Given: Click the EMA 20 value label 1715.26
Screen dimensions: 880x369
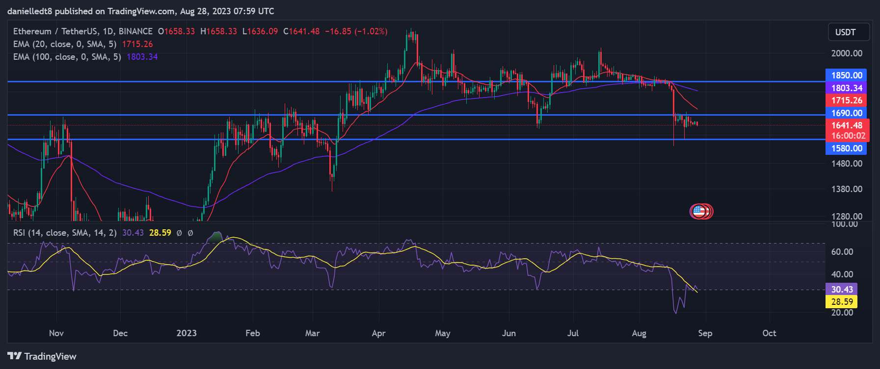Looking at the screenshot, I should pyautogui.click(x=846, y=100).
